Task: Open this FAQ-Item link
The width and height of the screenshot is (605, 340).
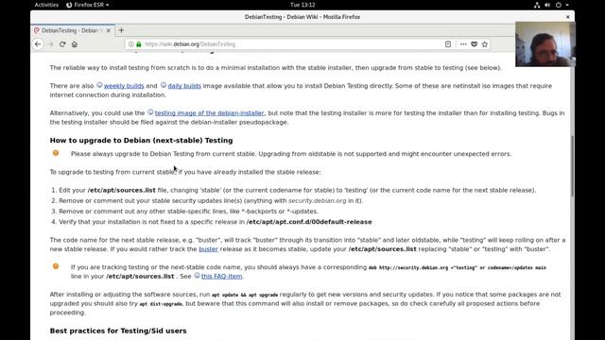Action: tap(222, 277)
